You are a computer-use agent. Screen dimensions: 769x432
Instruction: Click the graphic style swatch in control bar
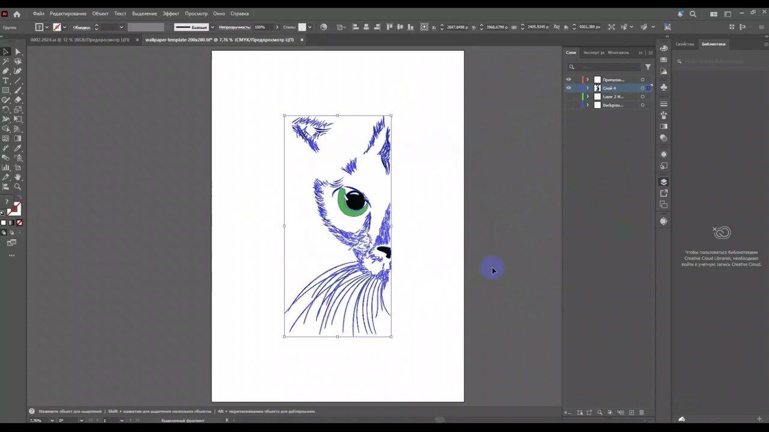coord(302,27)
